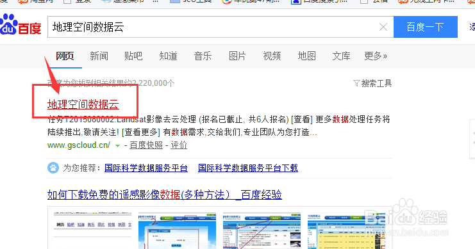The height and width of the screenshot is (249, 475).
Task: Click the www.gscloud.cn/ URL text
Action: click(79, 145)
